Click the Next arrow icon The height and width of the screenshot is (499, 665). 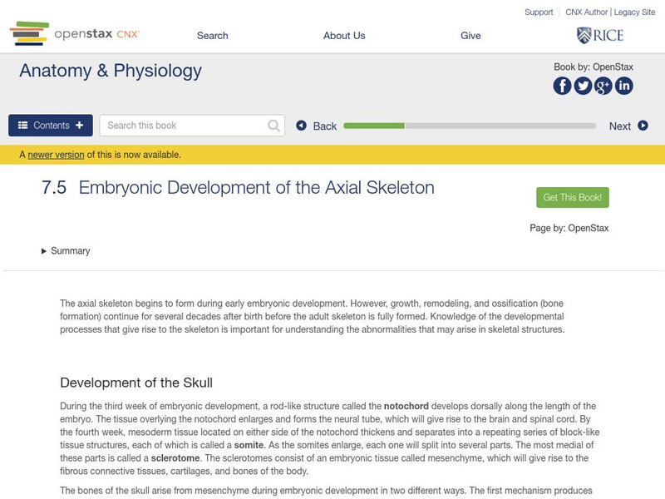point(643,126)
